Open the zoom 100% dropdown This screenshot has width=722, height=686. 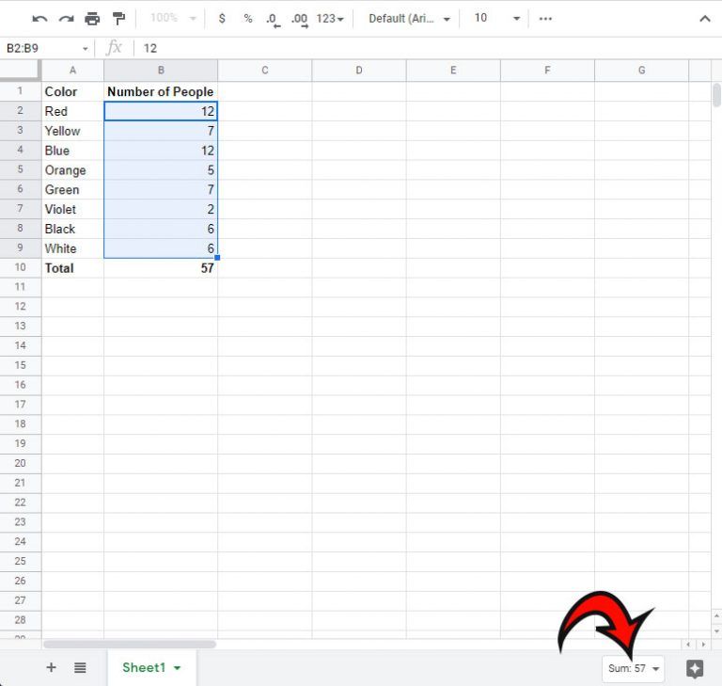pos(173,19)
